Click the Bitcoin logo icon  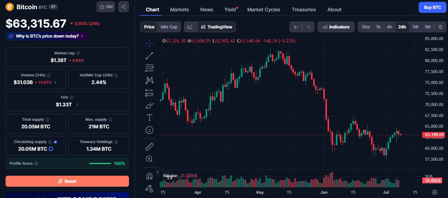(x=10, y=7)
